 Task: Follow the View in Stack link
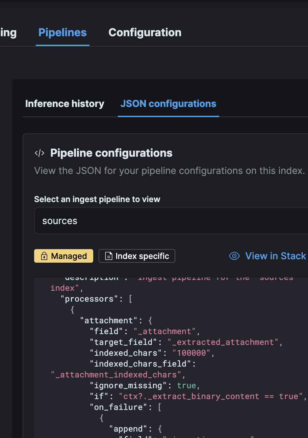(x=275, y=256)
